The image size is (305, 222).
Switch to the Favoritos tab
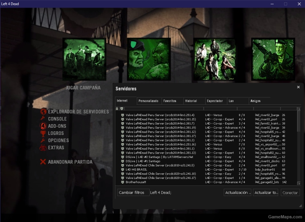click(x=172, y=101)
